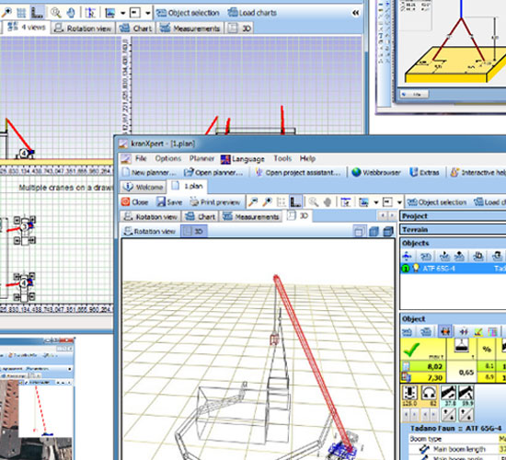
Task: Collapse the Objects panel header
Action: (x=453, y=243)
